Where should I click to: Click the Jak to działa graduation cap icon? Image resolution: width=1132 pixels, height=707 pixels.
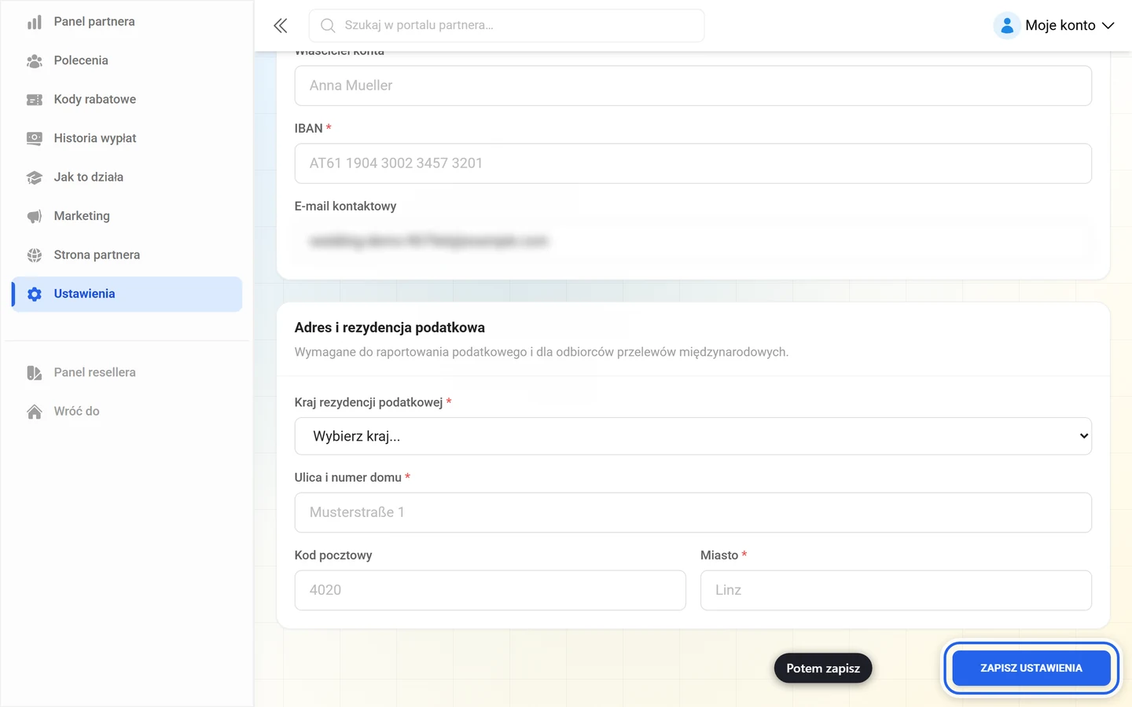click(35, 178)
